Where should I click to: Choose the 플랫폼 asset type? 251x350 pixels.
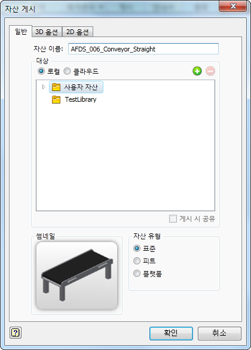[137, 273]
